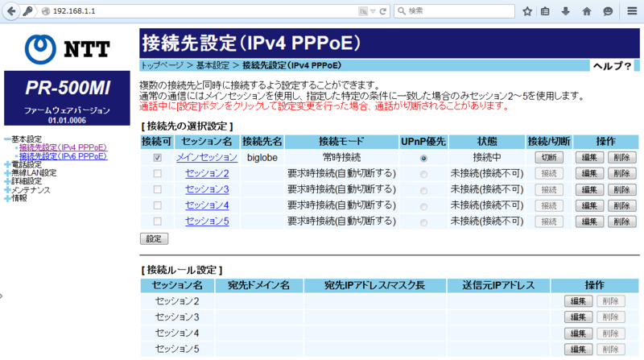Click the 設定 apply button

tap(154, 238)
